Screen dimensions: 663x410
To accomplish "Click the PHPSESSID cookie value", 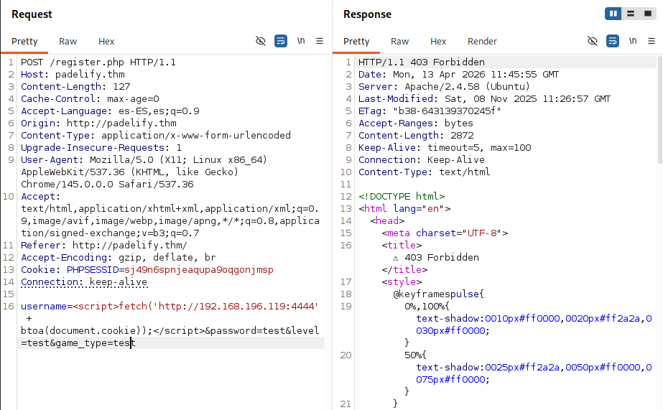I will 199,270.
